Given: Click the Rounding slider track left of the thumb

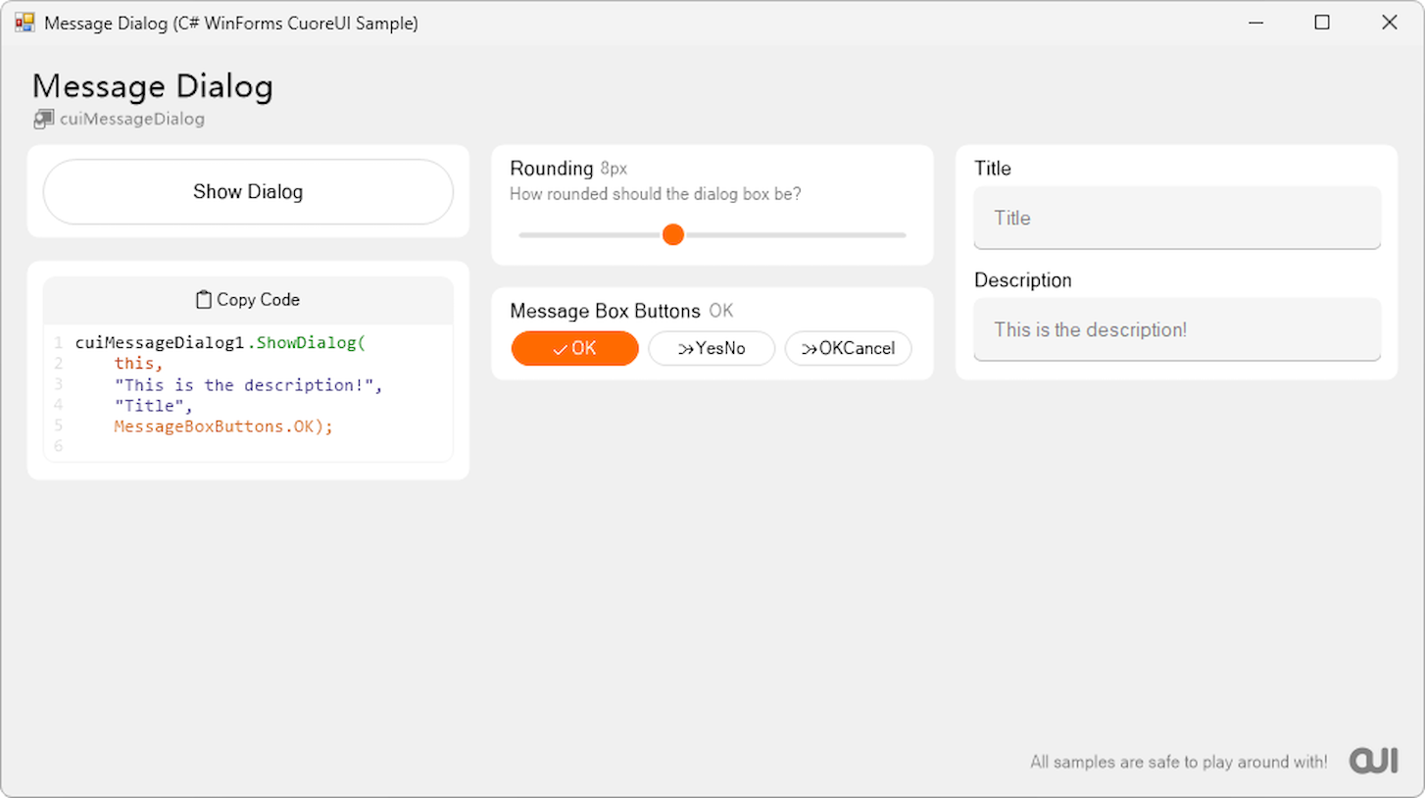Looking at the screenshot, I should [x=591, y=235].
